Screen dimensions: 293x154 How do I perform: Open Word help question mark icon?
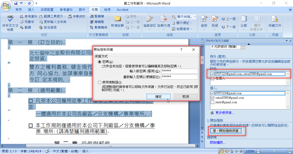[x=290, y=10]
